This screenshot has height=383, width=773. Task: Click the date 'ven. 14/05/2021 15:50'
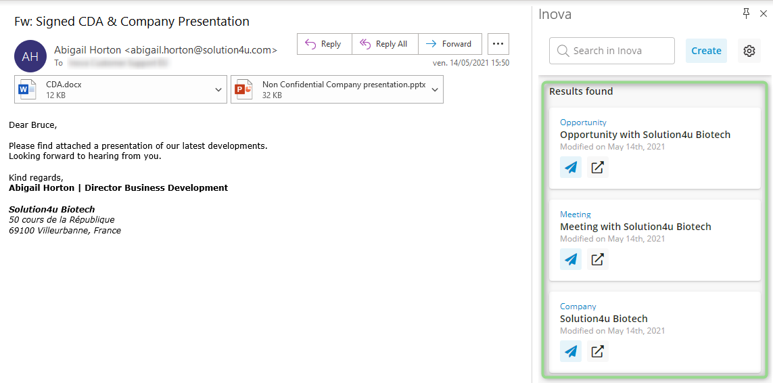click(471, 63)
